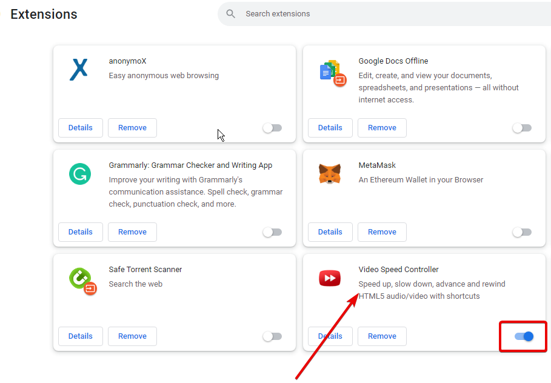Click the anonymoX extension icon
This screenshot has width=551, height=383.
pyautogui.click(x=79, y=70)
